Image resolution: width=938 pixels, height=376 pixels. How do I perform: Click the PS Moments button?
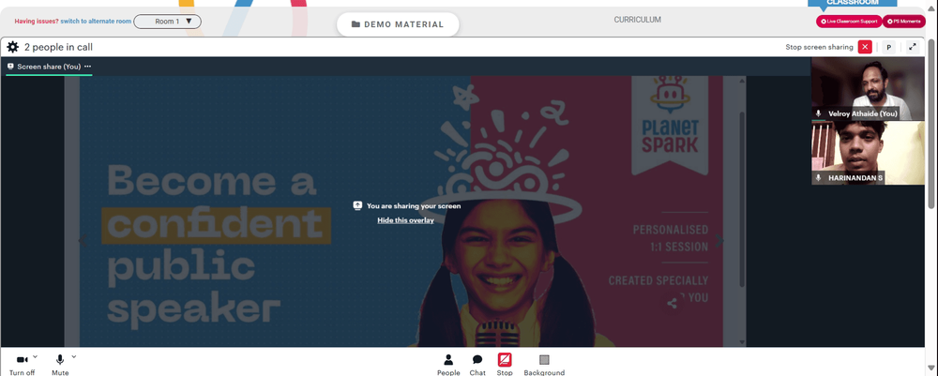coord(903,22)
